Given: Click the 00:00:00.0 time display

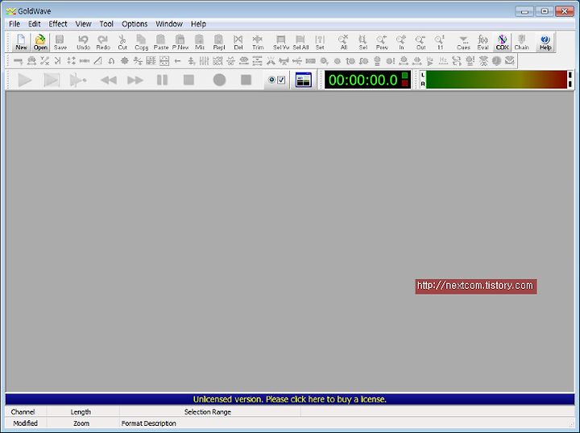Looking at the screenshot, I should [x=367, y=80].
